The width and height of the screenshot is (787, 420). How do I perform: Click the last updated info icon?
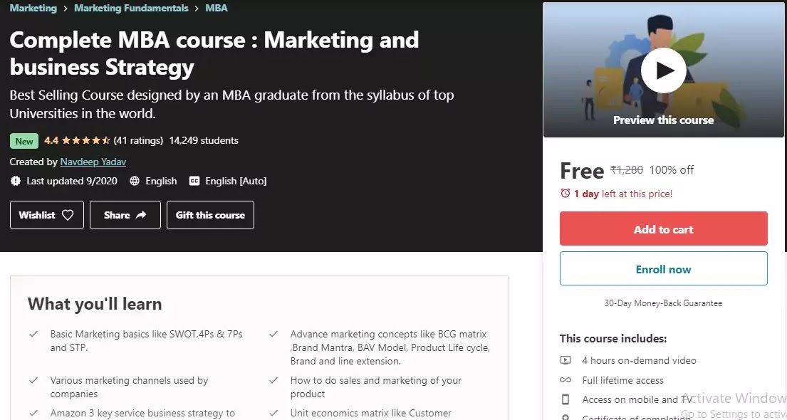pos(16,181)
